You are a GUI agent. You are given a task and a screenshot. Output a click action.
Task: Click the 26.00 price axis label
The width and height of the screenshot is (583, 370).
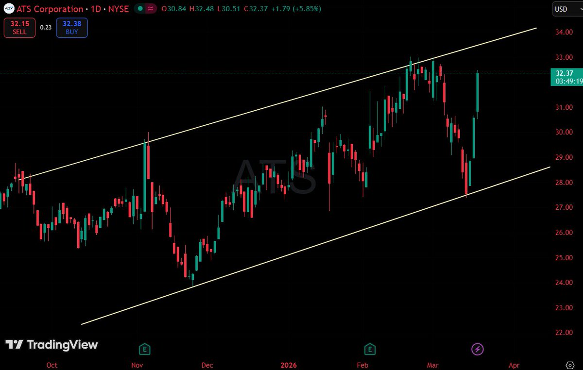tap(564, 233)
